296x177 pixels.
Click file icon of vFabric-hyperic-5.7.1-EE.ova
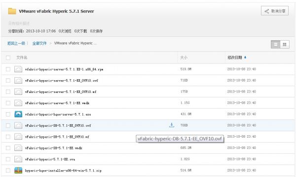click(18, 159)
